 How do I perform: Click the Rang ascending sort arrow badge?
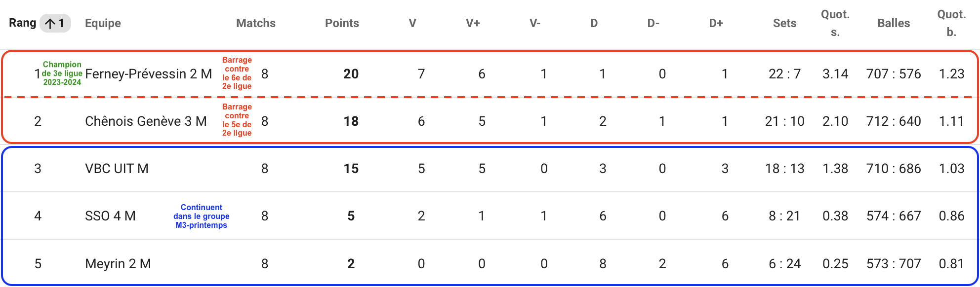tap(55, 23)
